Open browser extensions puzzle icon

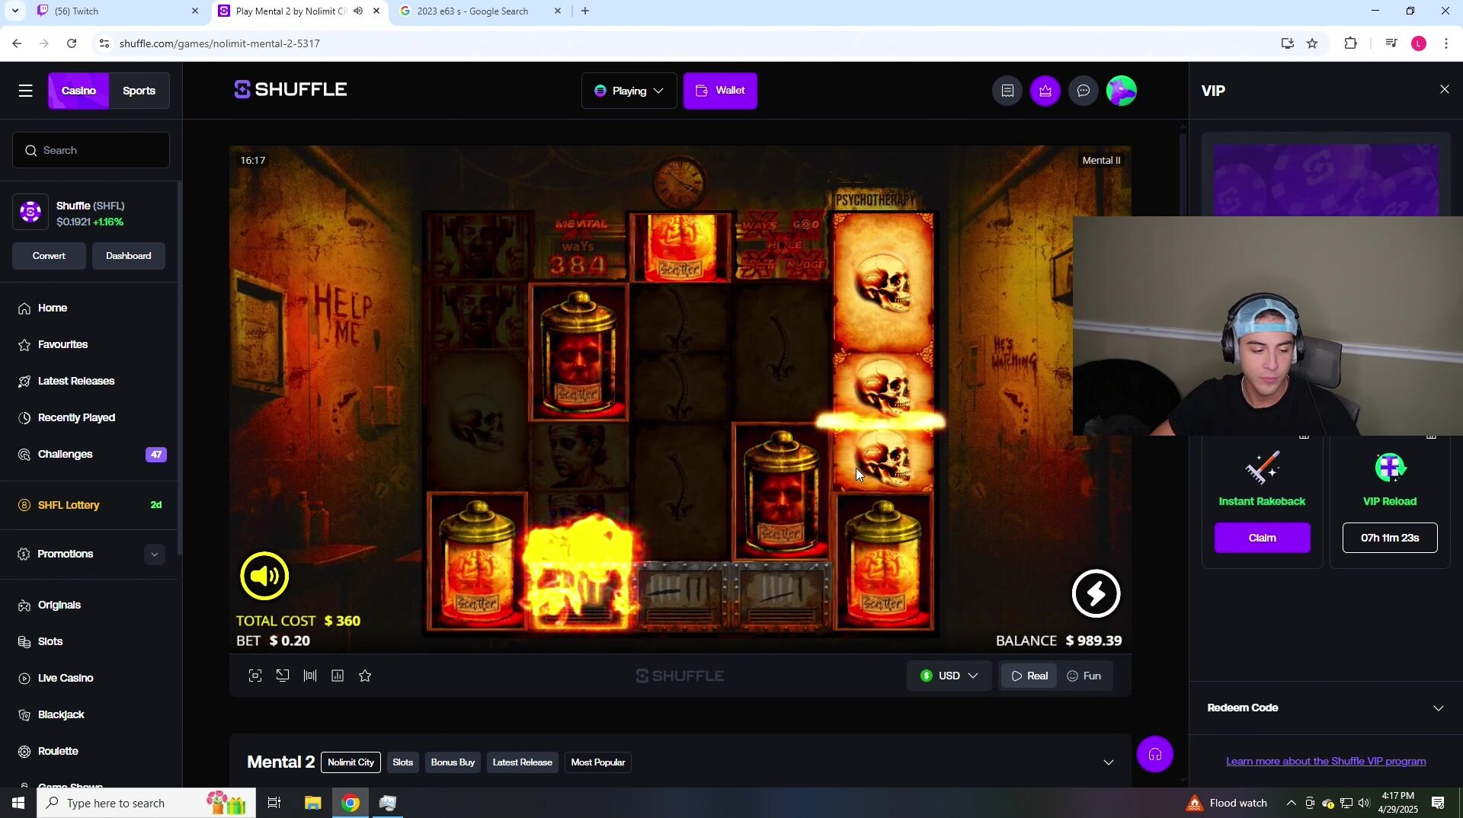tap(1351, 44)
